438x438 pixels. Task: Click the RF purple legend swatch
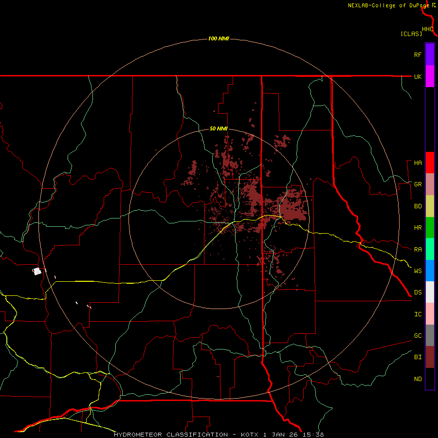[430, 55]
